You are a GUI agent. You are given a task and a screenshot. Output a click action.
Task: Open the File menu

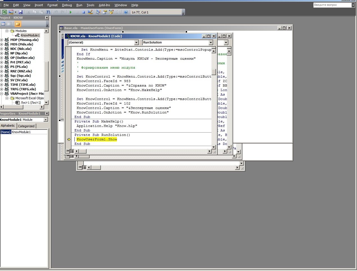(x=6, y=5)
